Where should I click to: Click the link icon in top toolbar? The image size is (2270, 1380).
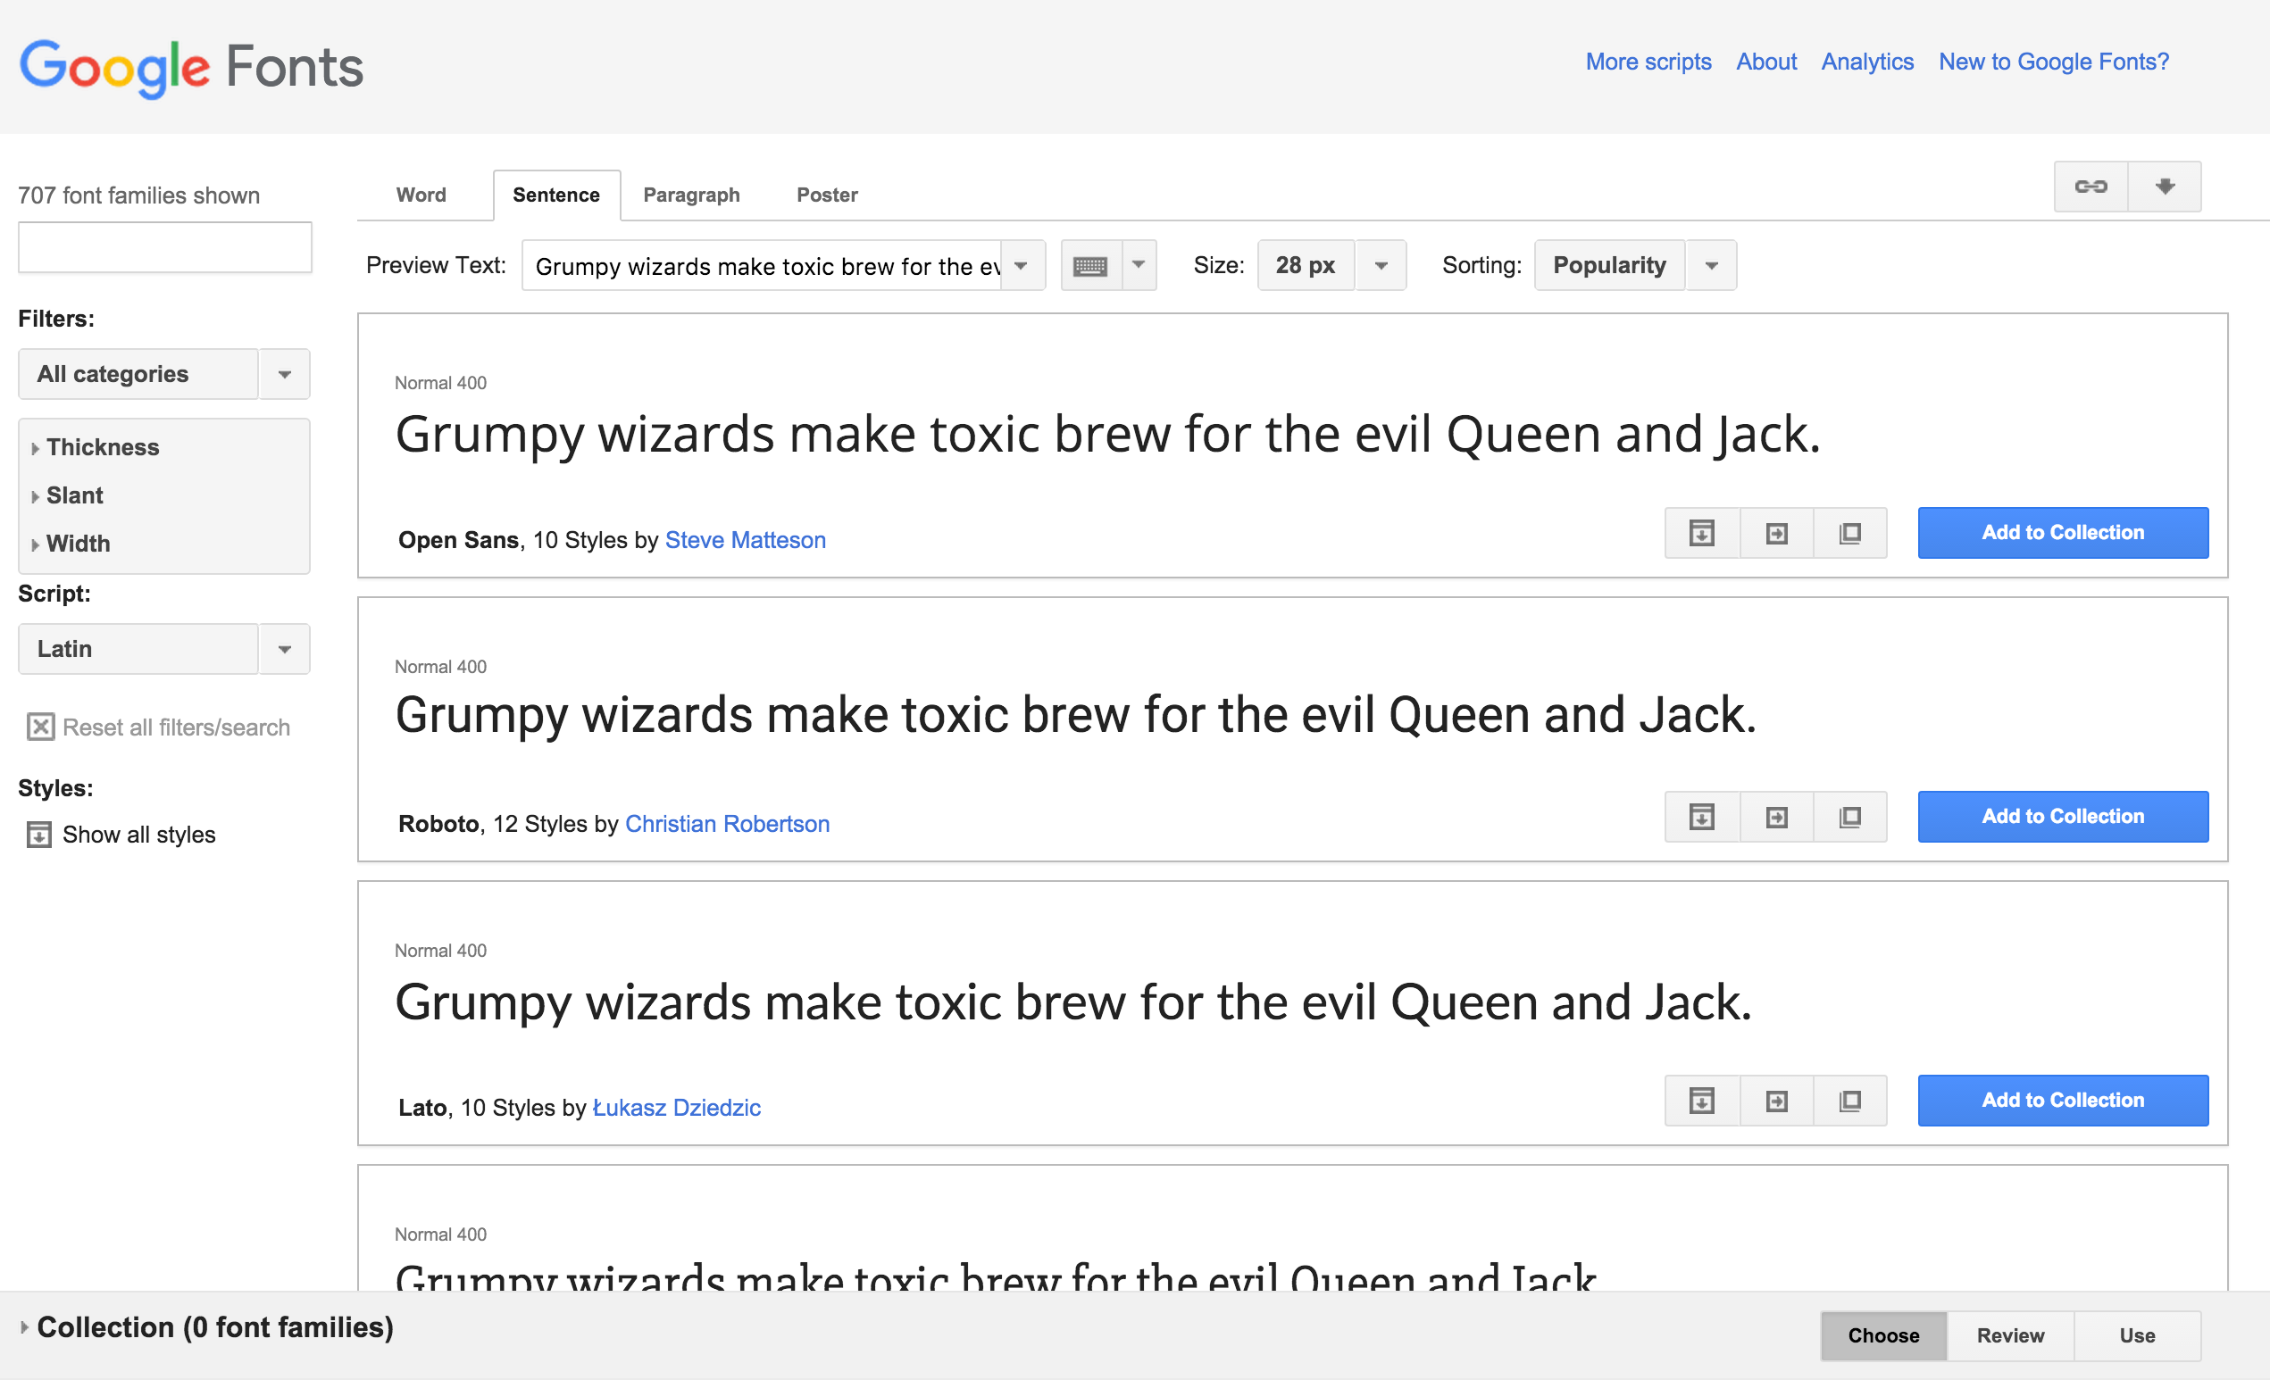[x=2090, y=187]
